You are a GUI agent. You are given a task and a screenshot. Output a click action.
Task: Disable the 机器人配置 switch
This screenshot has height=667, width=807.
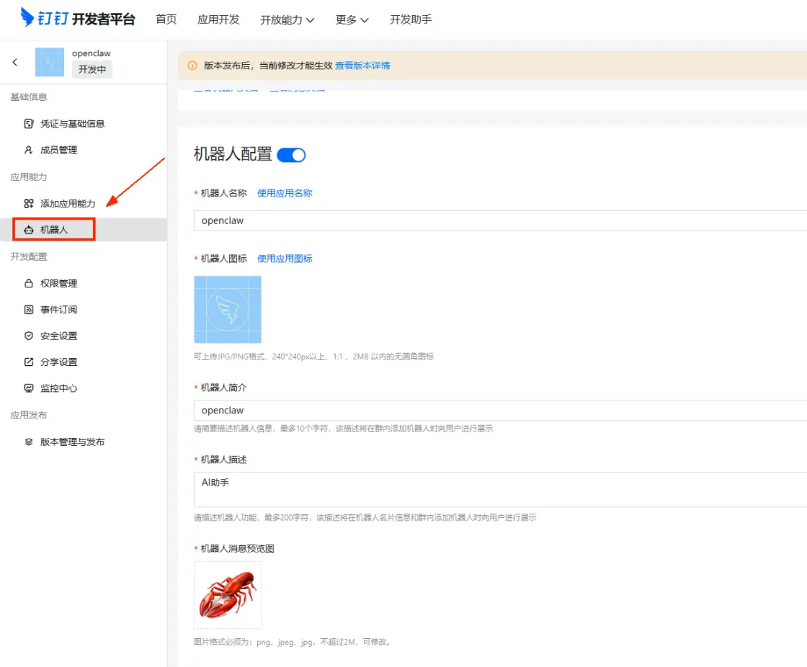[291, 154]
